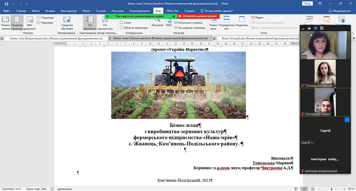
Task: Open the blue more-options button on Сергій tile
Action: 347,120
